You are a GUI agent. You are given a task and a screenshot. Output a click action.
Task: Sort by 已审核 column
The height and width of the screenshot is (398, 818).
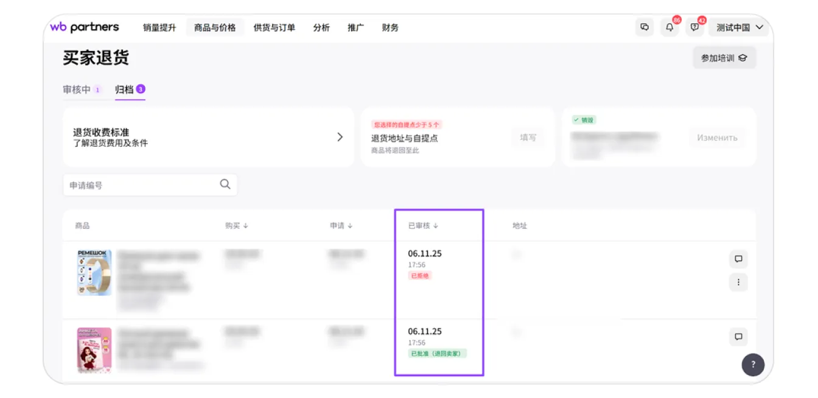423,226
